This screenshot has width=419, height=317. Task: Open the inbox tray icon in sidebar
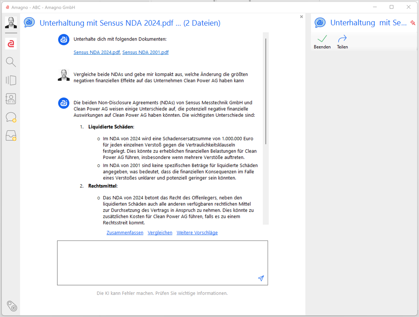click(11, 136)
